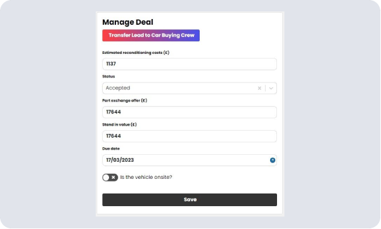Clear the Status selection with the X icon

tap(259, 88)
